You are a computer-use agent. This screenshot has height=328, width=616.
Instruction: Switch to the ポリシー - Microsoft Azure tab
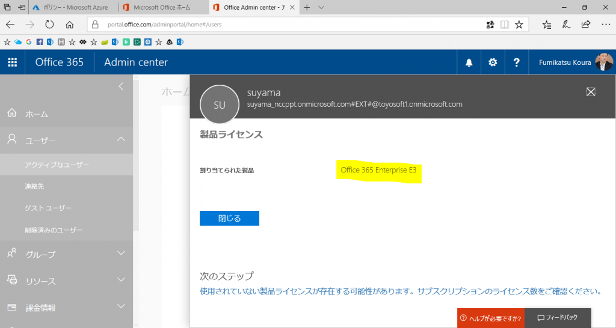75,7
